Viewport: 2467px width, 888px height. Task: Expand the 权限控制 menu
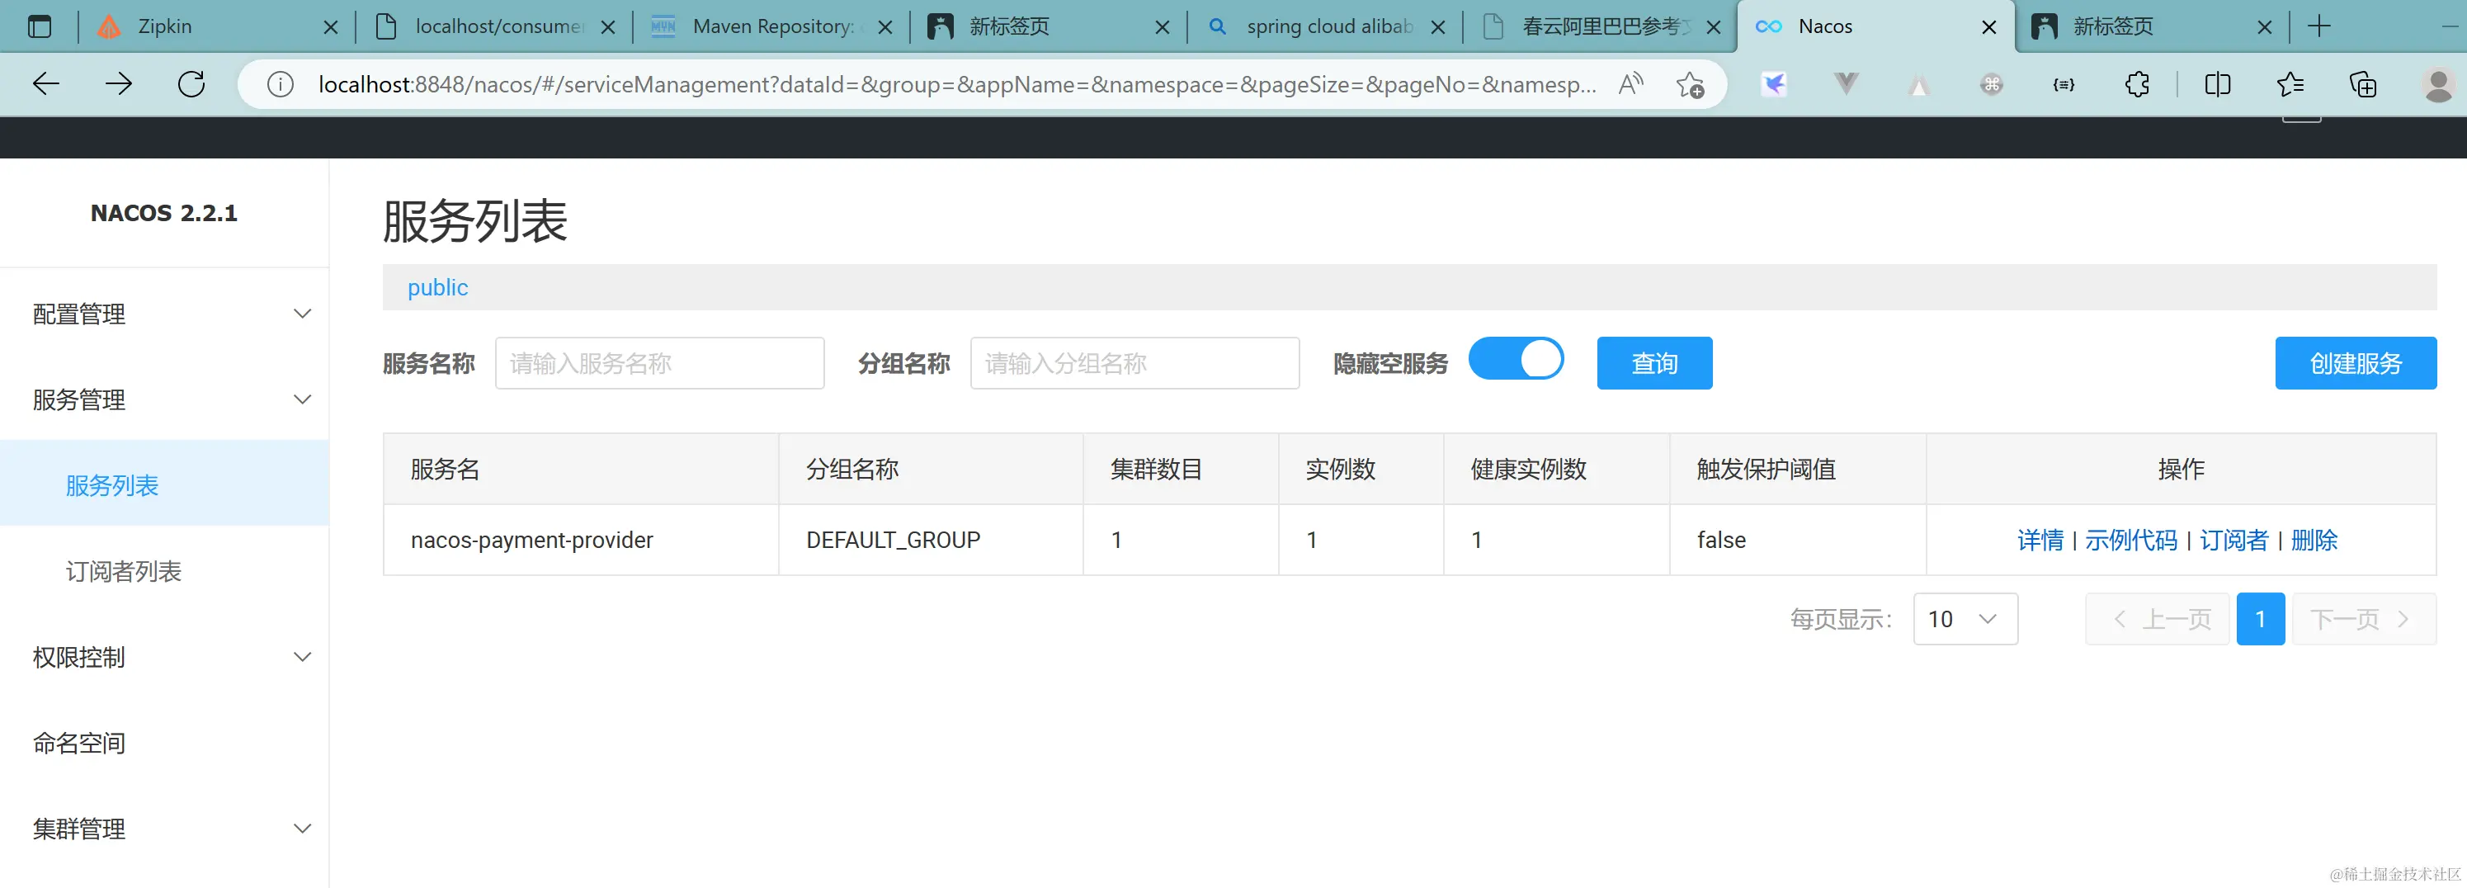(x=165, y=657)
